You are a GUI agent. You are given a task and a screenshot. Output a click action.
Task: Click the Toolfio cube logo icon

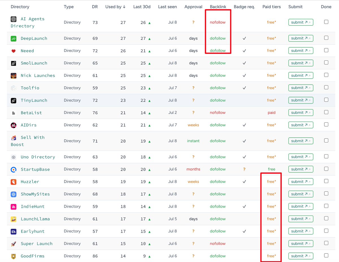(14, 88)
